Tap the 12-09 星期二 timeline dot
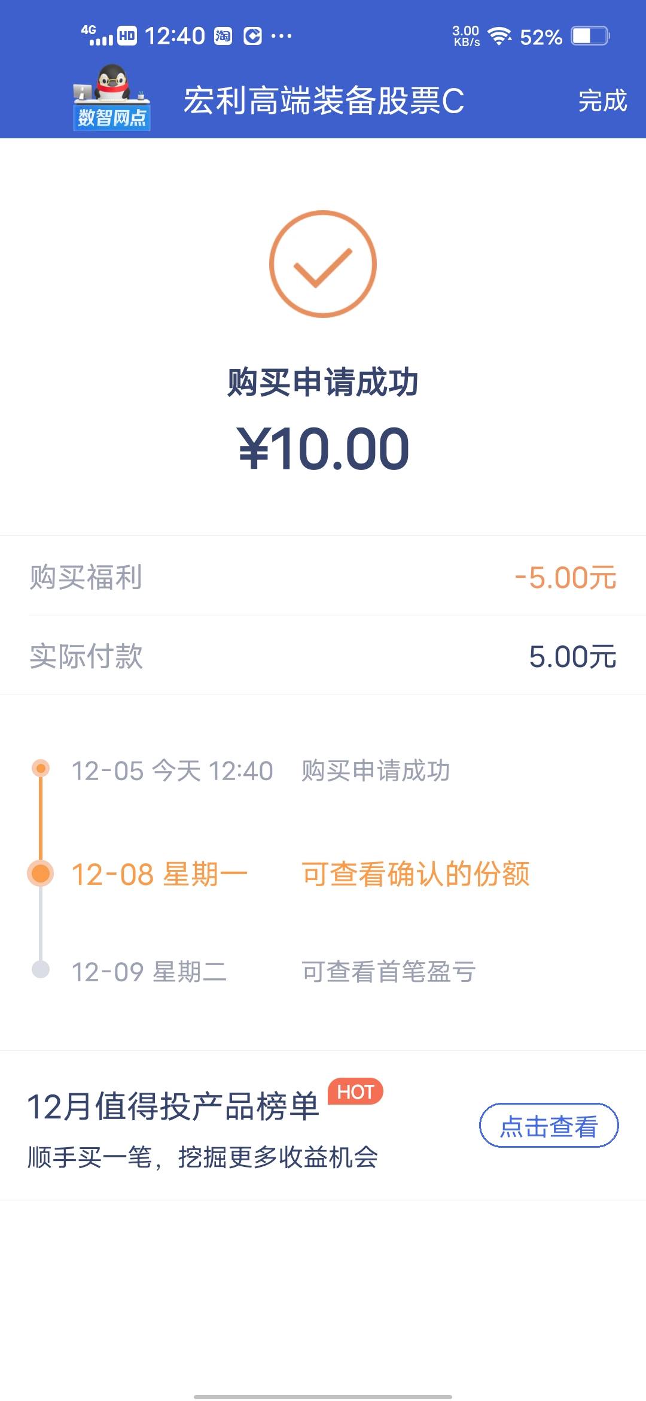 click(41, 969)
